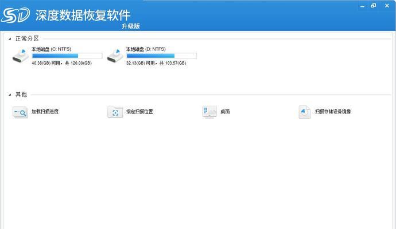
Task: Click the 本地磁盘 (D: NTFS) label
Action: 146,49
